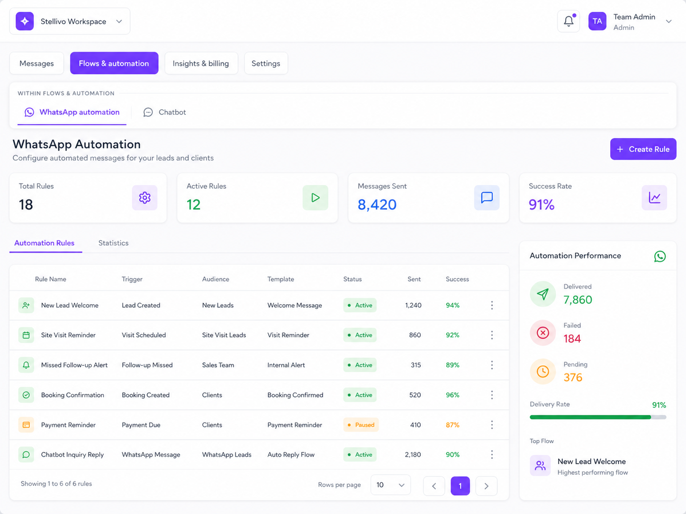The height and width of the screenshot is (514, 686).
Task: Open the notifications bell
Action: click(x=569, y=21)
